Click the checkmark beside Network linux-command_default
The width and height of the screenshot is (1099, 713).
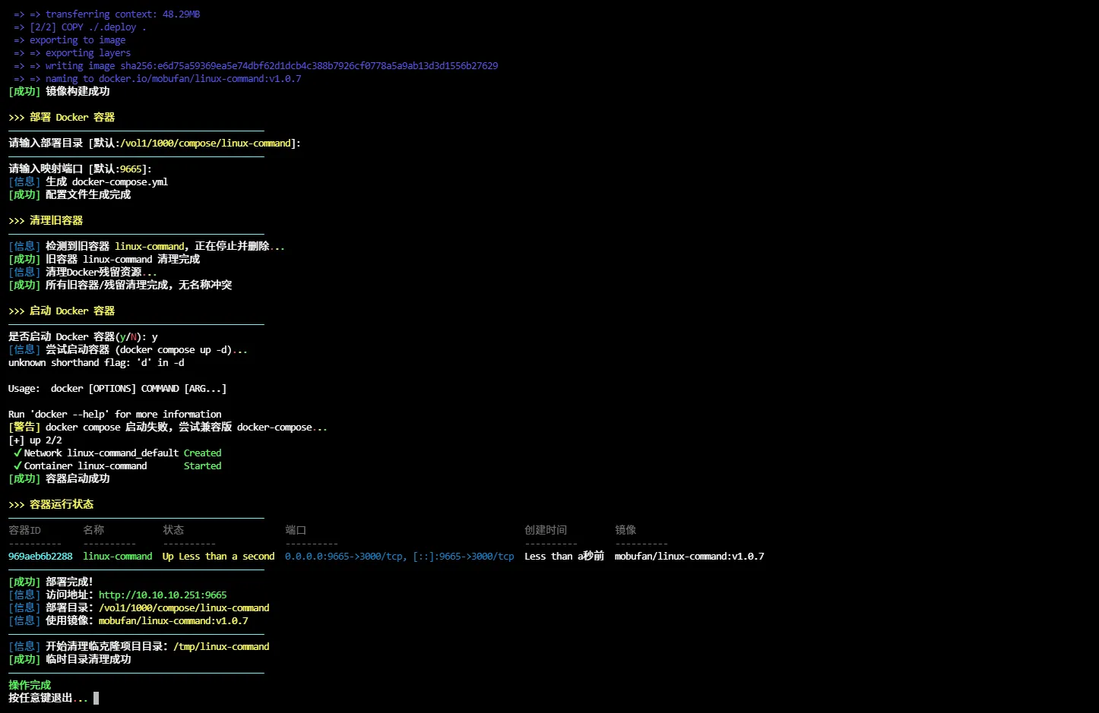point(17,453)
